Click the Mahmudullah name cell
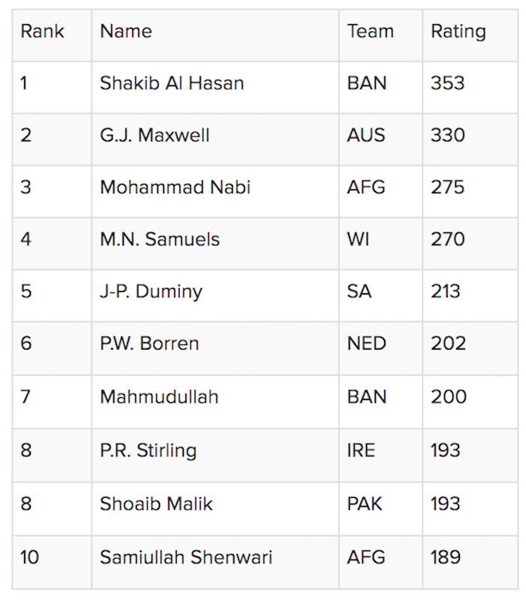Image resolution: width=526 pixels, height=600 pixels. click(159, 396)
